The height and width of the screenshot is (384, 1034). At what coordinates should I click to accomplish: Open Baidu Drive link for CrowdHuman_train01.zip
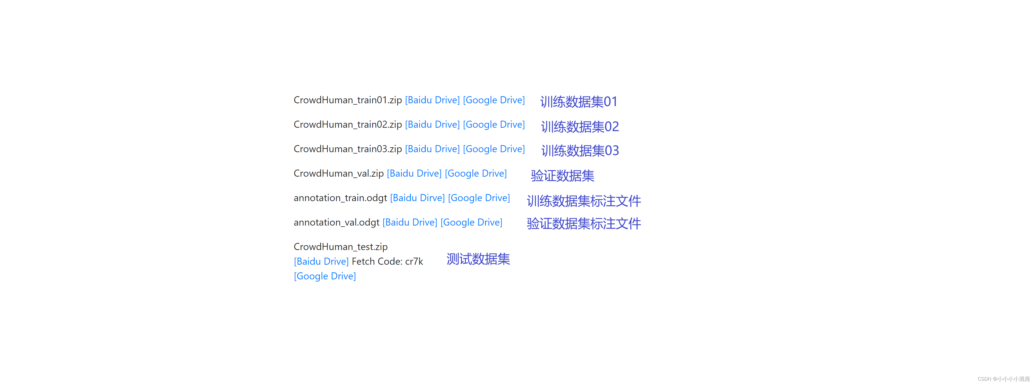click(x=432, y=100)
